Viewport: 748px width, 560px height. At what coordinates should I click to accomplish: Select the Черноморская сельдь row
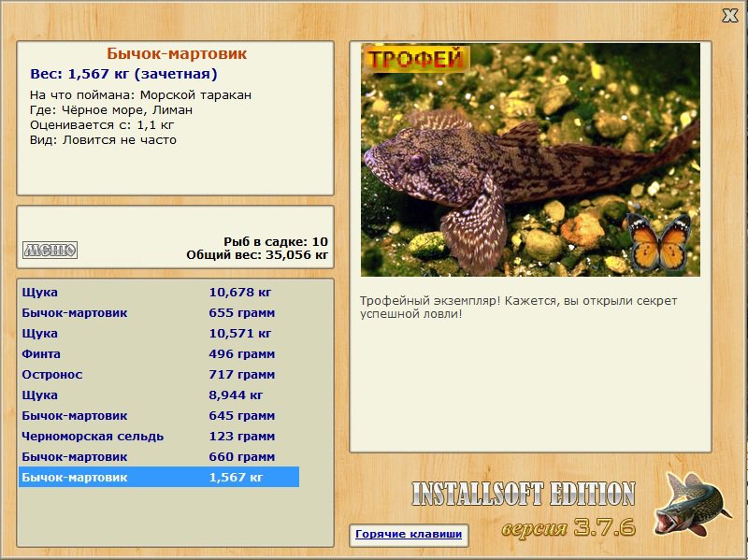click(x=159, y=436)
